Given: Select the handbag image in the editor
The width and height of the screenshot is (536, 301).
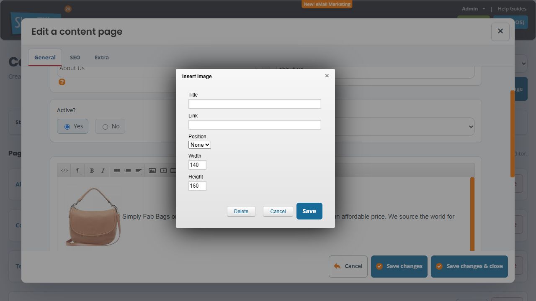Looking at the screenshot, I should (93, 217).
